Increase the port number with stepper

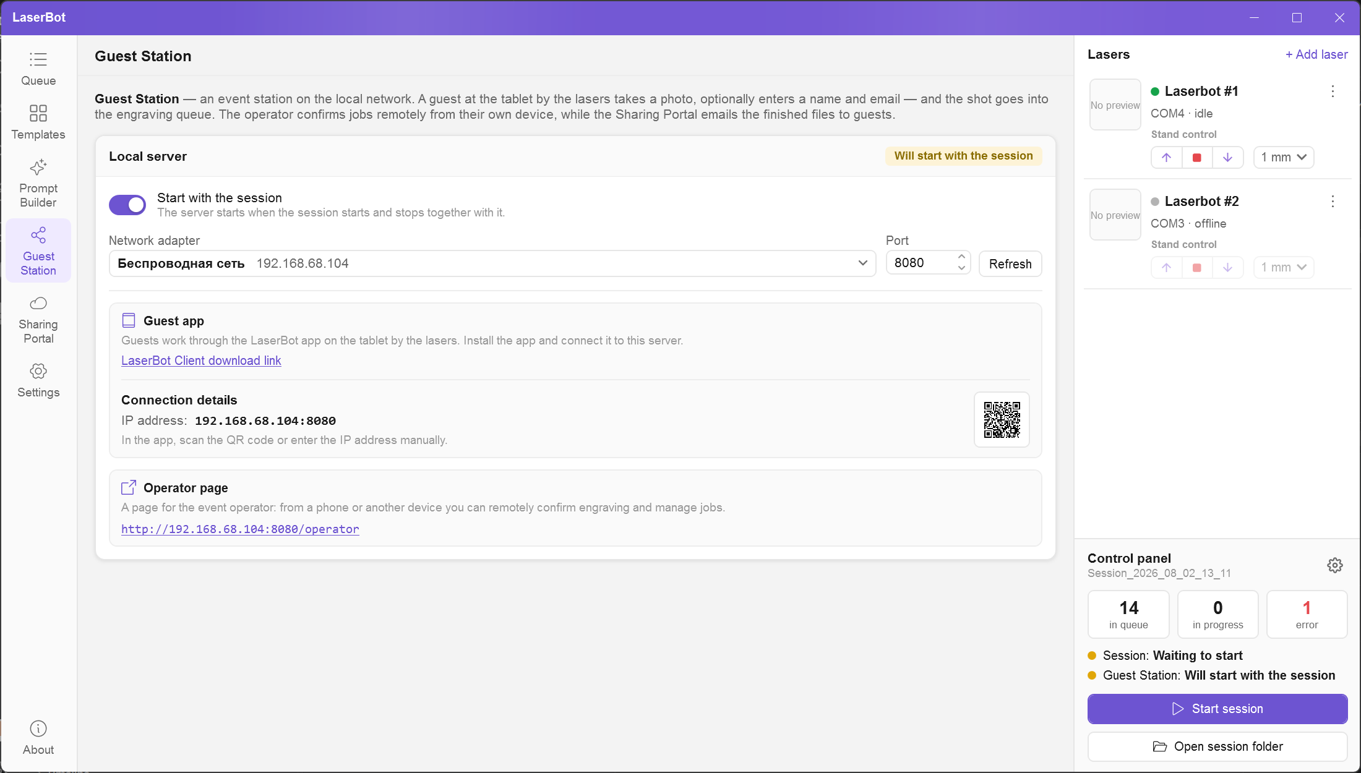pos(961,257)
